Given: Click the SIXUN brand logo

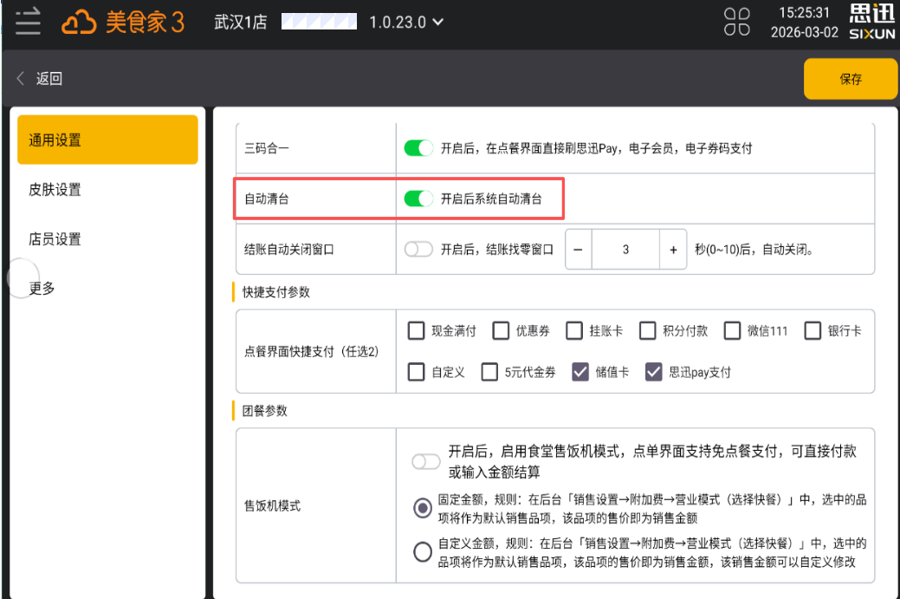Looking at the screenshot, I should (x=871, y=23).
